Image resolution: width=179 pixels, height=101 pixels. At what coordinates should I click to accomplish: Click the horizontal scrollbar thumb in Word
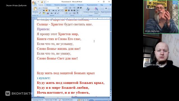click(x=58, y=98)
